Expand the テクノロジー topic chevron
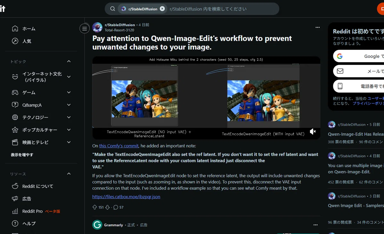 tap(69, 117)
